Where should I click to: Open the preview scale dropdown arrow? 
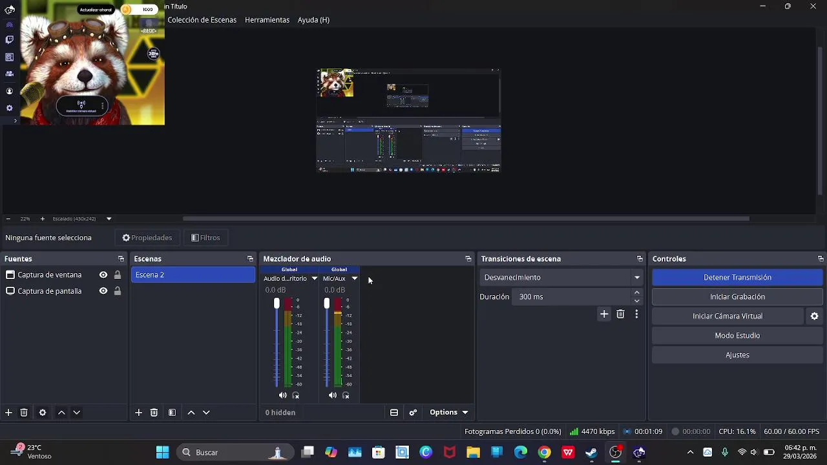109,219
